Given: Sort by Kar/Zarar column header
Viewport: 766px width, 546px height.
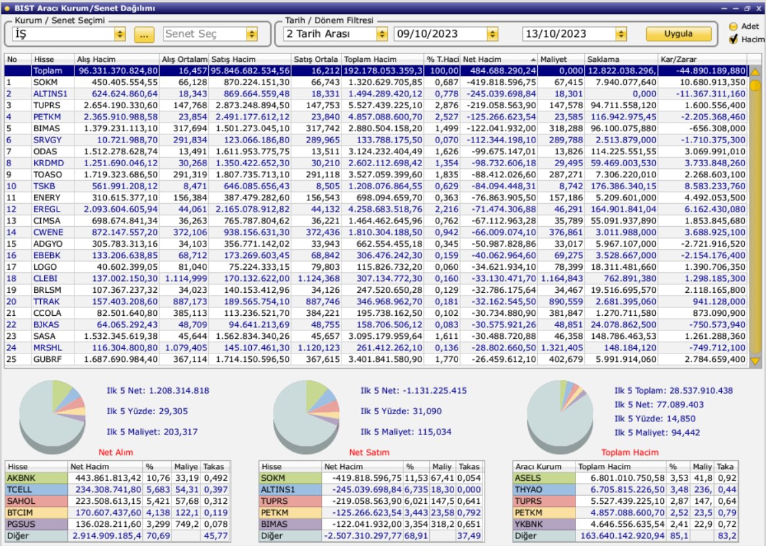Looking at the screenshot, I should coord(703,59).
